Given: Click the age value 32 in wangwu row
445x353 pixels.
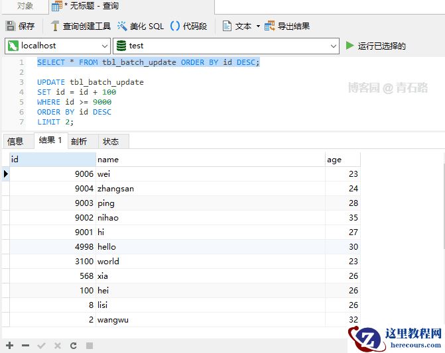Looking at the screenshot, I should (x=343, y=320).
